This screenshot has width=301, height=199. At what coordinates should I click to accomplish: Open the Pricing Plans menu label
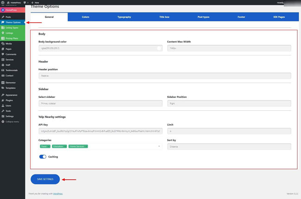tap(12, 38)
